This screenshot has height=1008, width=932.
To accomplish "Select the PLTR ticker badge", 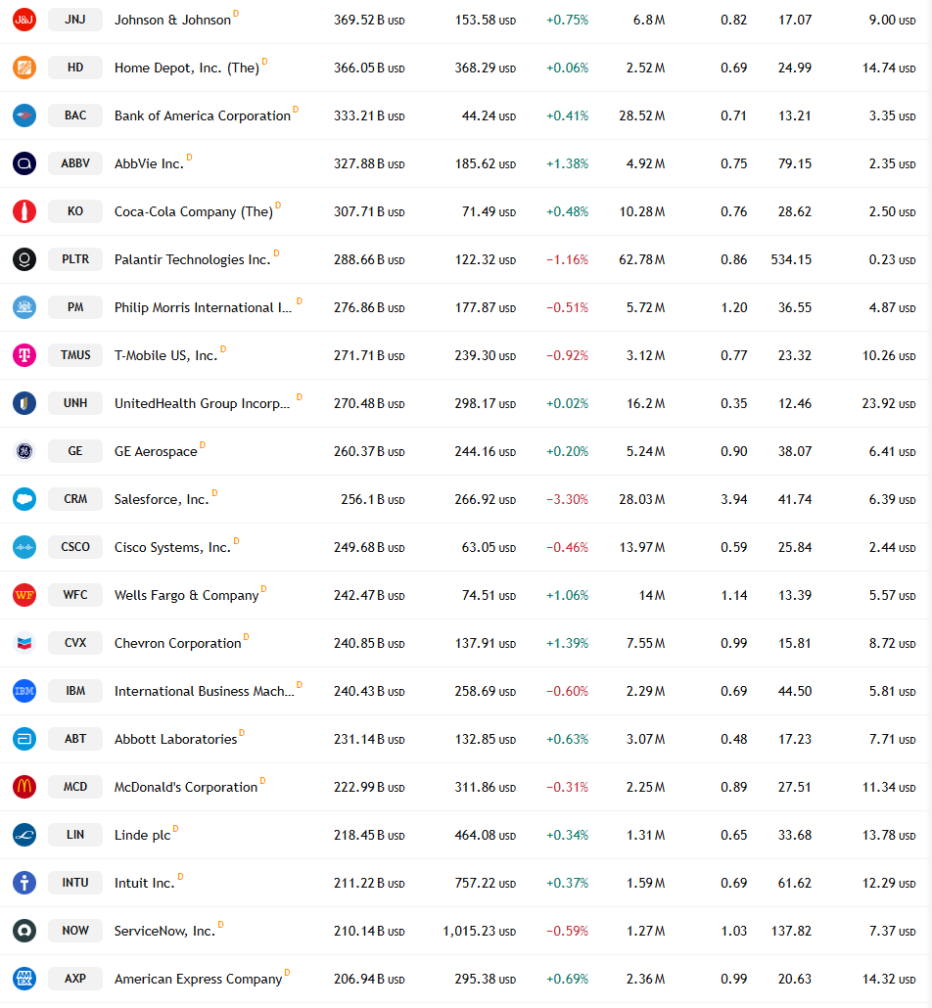I will 75,259.
